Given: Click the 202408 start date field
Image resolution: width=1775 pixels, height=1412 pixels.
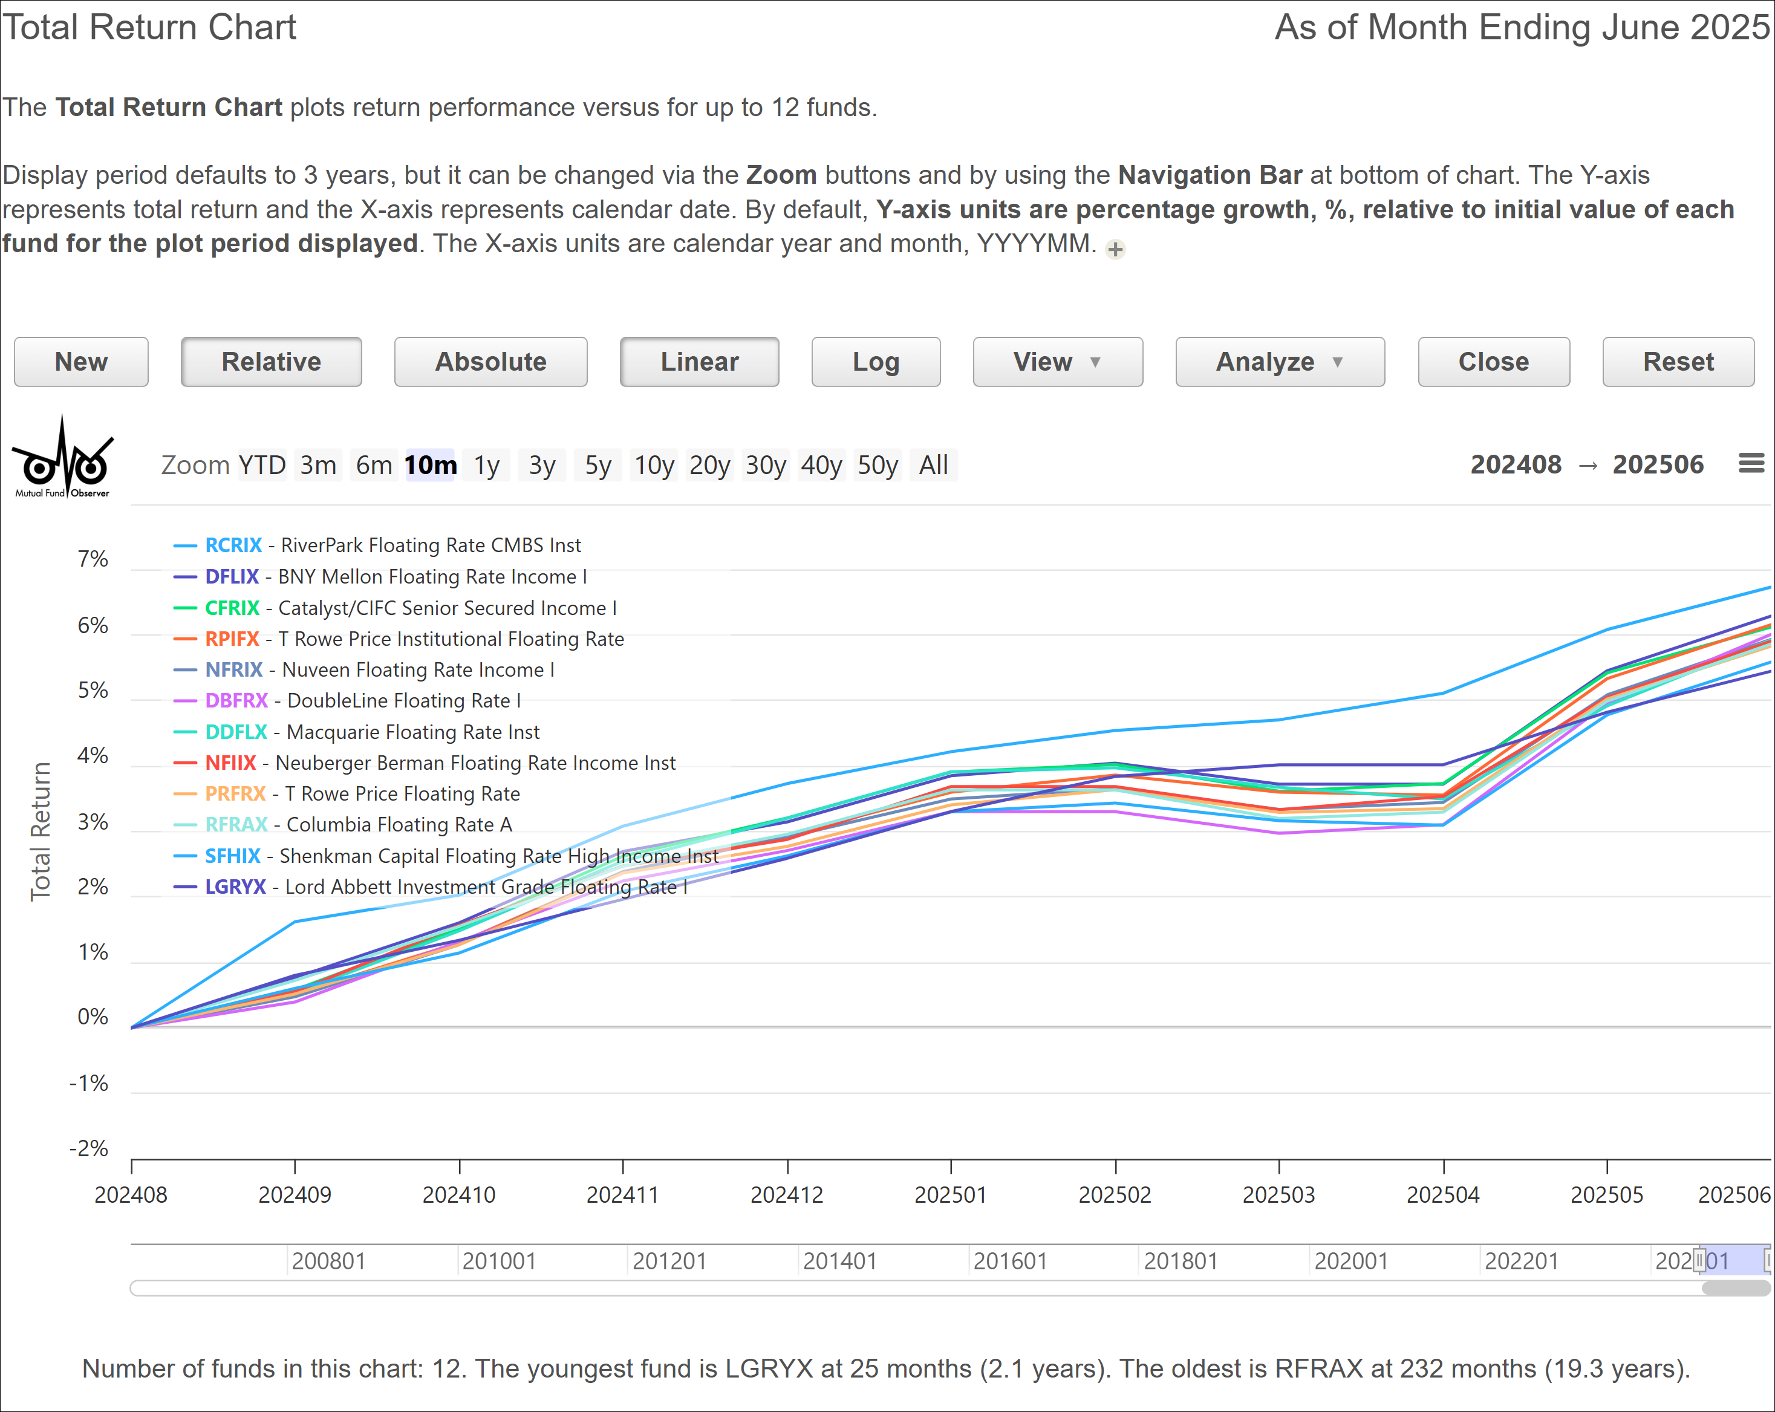Looking at the screenshot, I should coord(1516,464).
